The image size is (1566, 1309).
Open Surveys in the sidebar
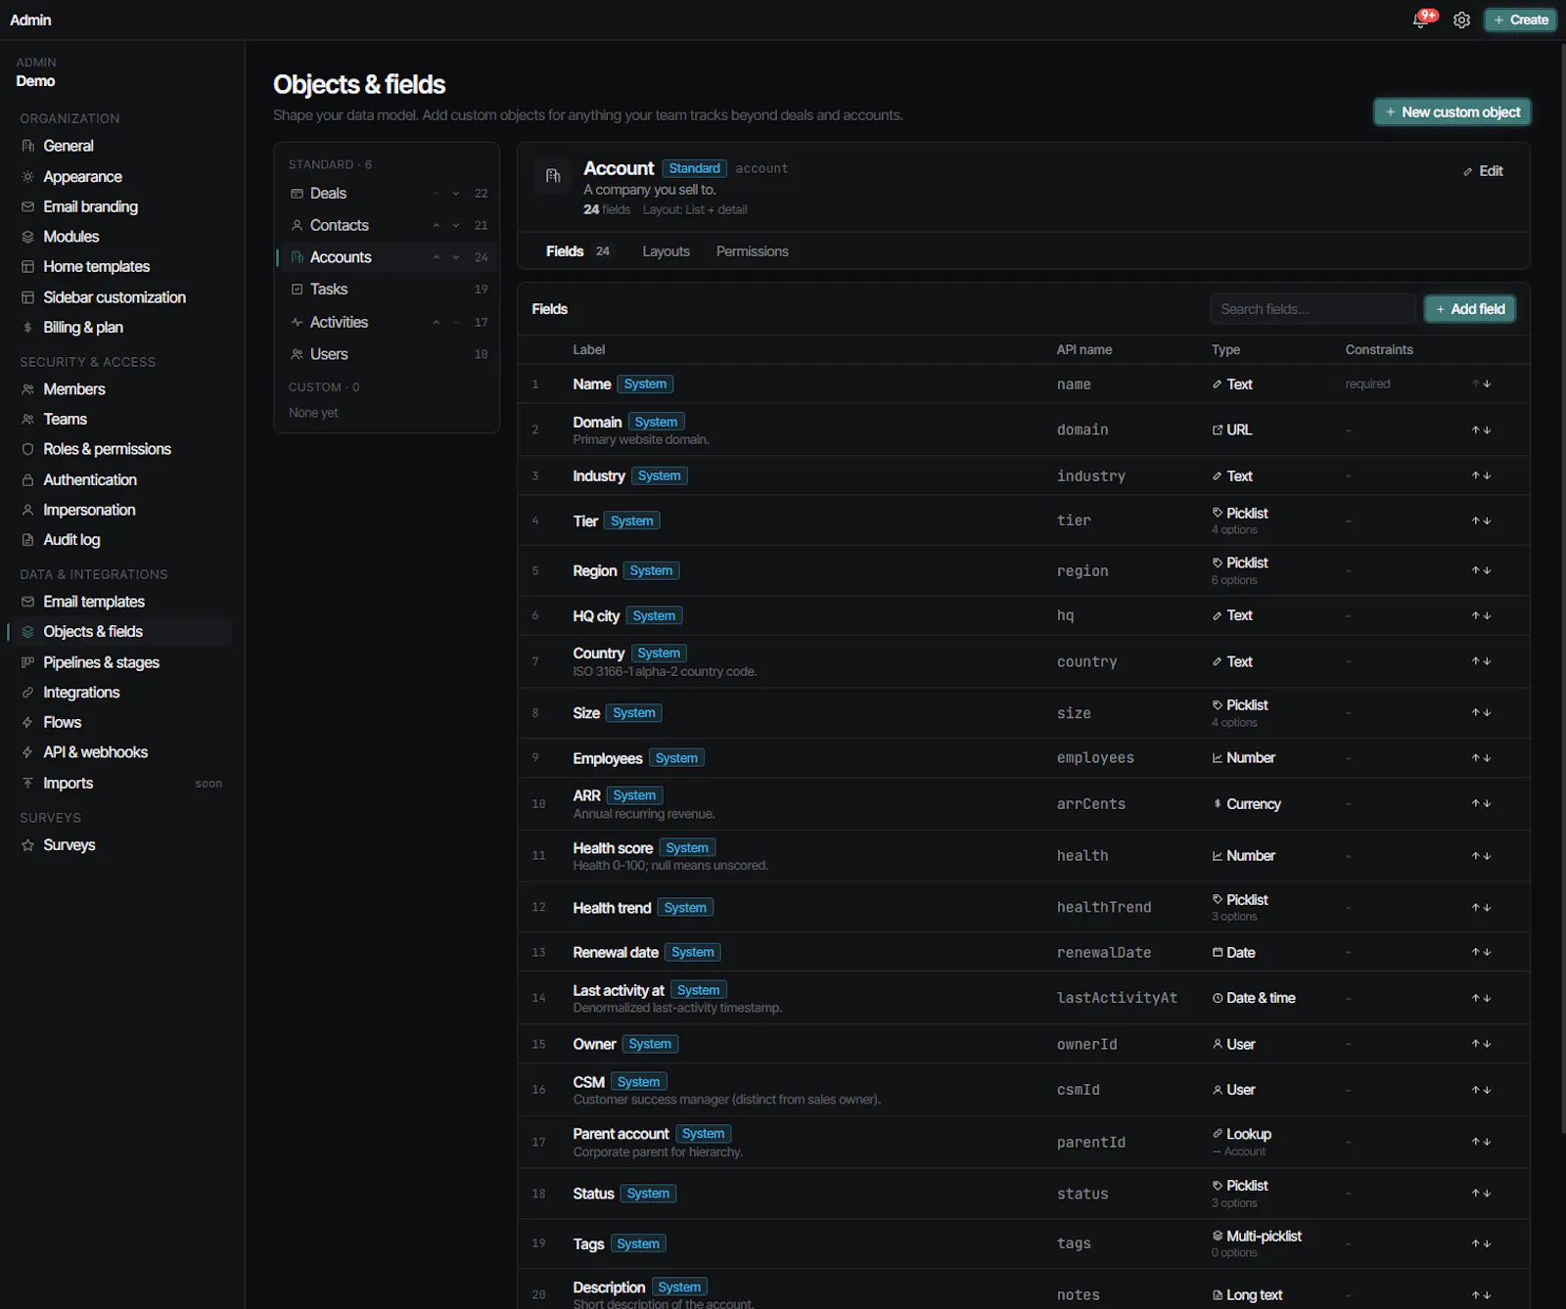(x=119, y=845)
